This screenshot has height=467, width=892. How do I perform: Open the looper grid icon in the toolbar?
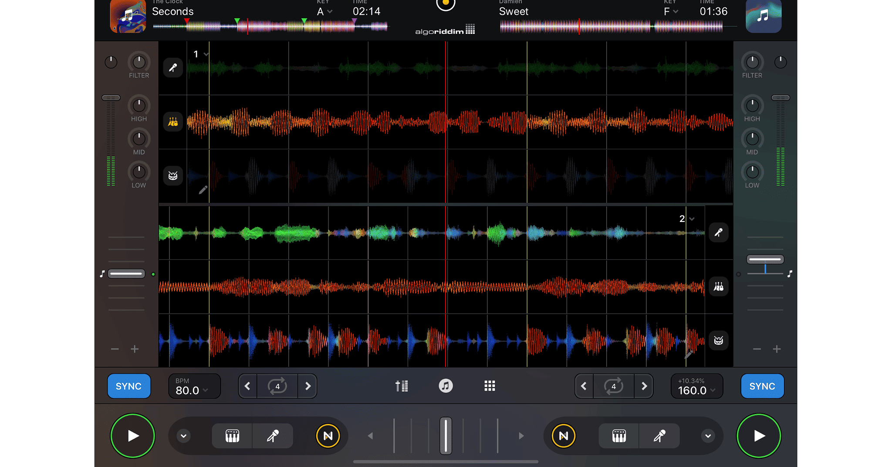490,386
